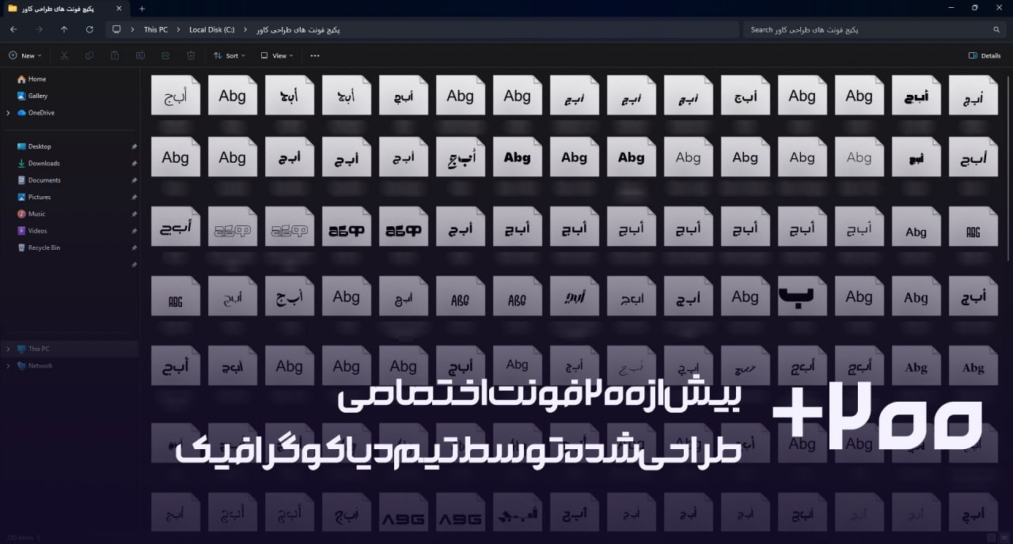Open the Sort dropdown menu

(230, 55)
